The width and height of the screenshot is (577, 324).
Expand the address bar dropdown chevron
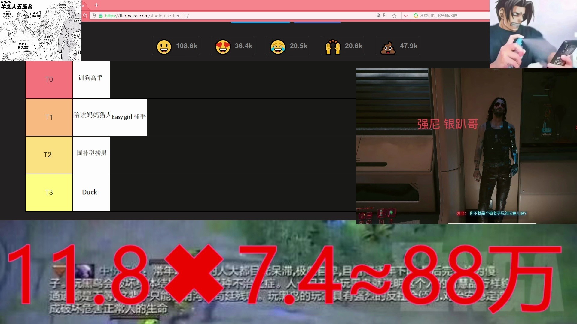tap(405, 16)
